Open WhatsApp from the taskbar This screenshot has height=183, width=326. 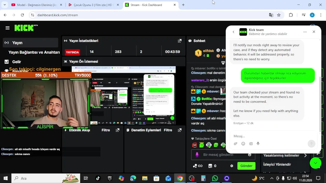coord(215,178)
